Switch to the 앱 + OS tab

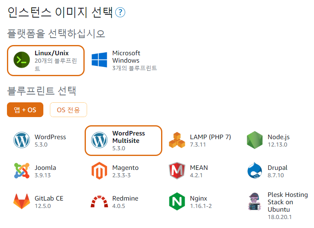(x=25, y=110)
